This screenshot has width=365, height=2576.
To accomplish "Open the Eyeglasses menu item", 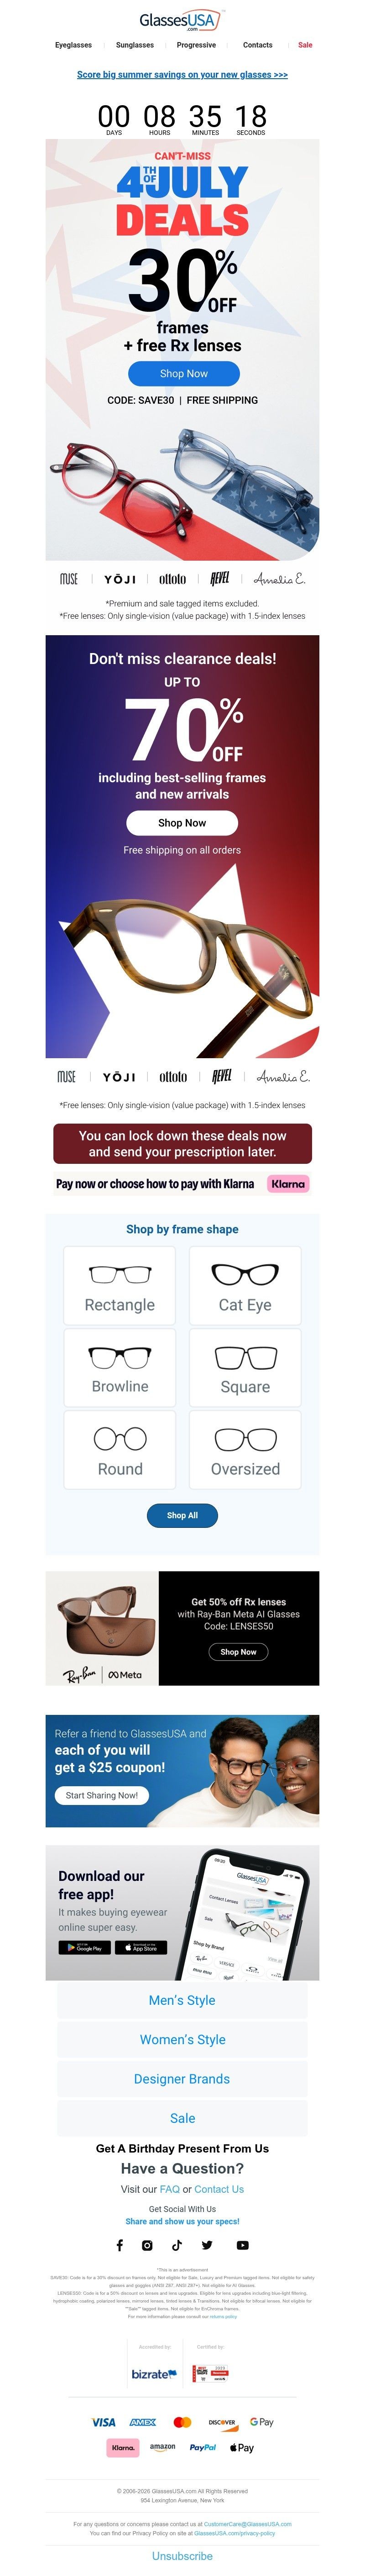I will tap(73, 45).
